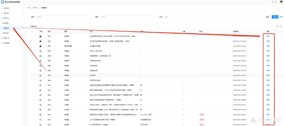Click the icon beside 模板广场 in sidebar
This screenshot has height=126, width=284.
pos(2,38)
